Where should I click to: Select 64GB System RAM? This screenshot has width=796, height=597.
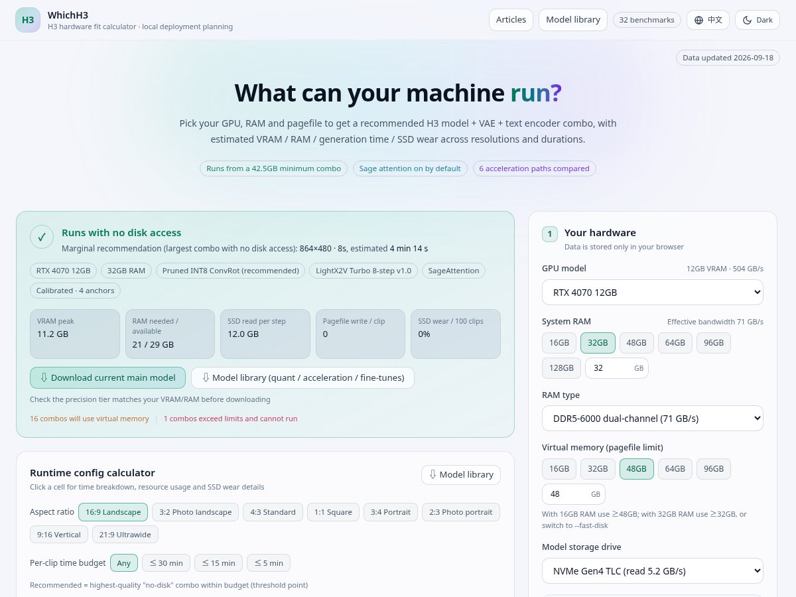(x=675, y=343)
